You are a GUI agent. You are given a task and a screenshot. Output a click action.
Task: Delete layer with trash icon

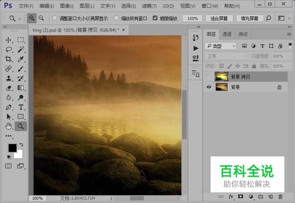281,197
